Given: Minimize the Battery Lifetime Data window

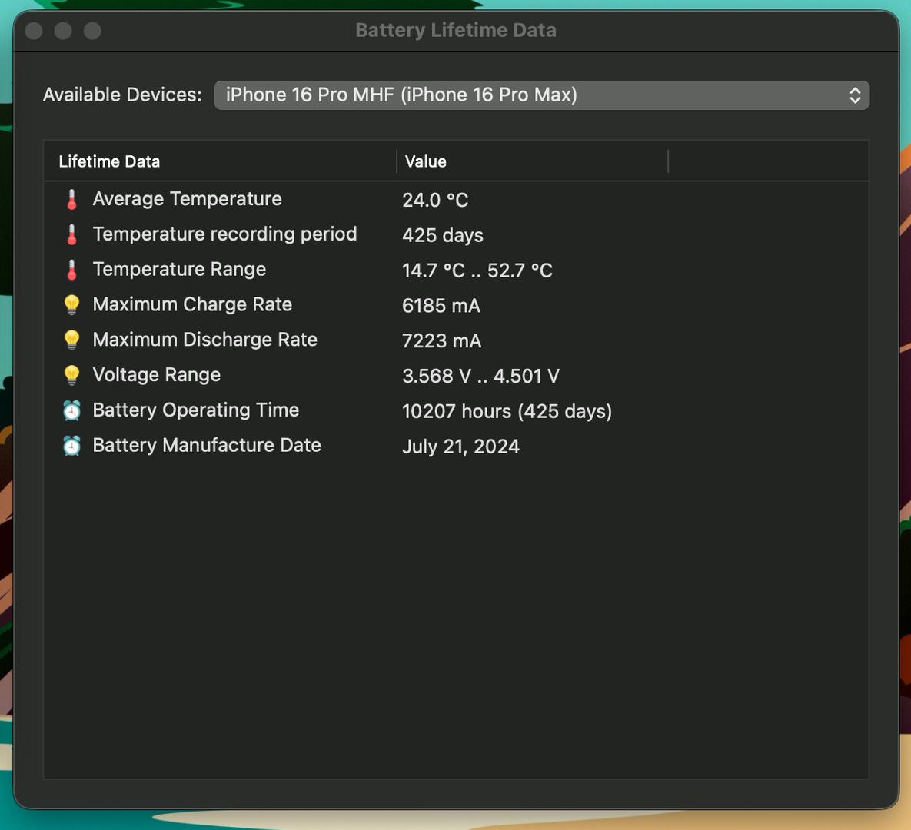Looking at the screenshot, I should pyautogui.click(x=63, y=31).
